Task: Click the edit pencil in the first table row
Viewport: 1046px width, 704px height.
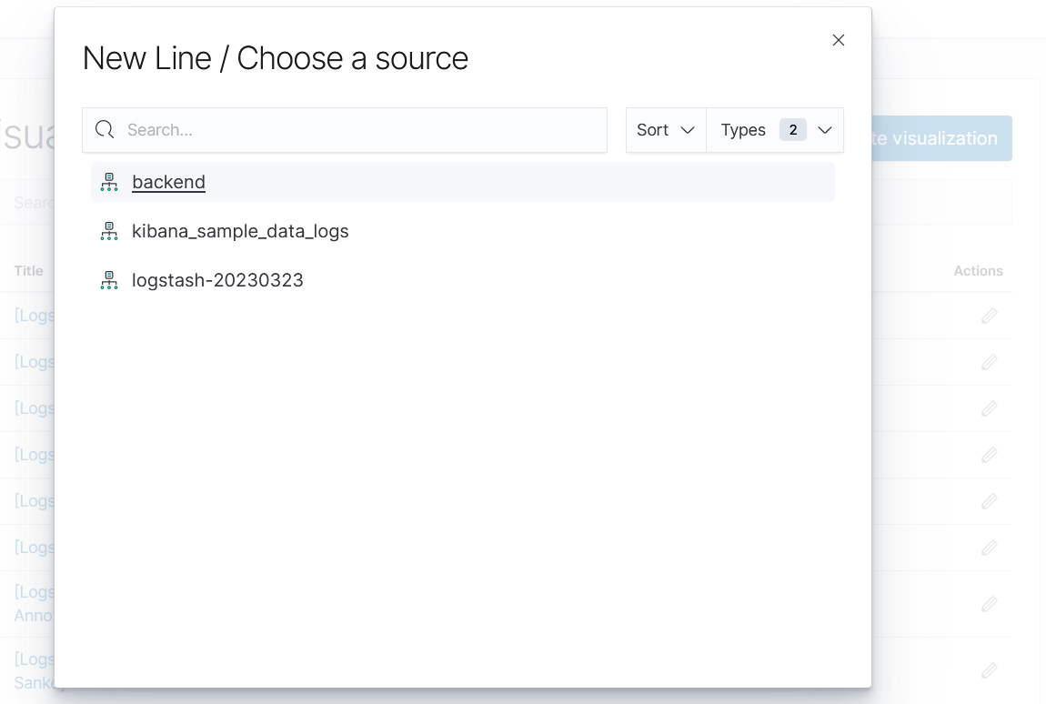Action: 989,316
